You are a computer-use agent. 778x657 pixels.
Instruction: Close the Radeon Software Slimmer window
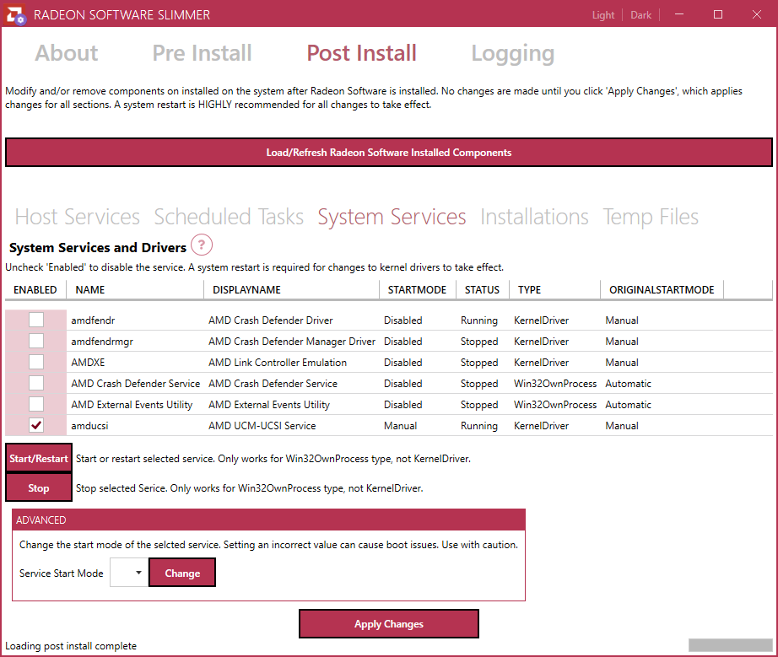tap(757, 14)
